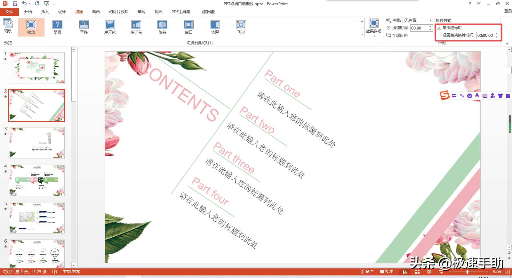Apply the 窗口 window transition
Image resolution: width=512 pixels, height=278 pixels.
[x=189, y=27]
